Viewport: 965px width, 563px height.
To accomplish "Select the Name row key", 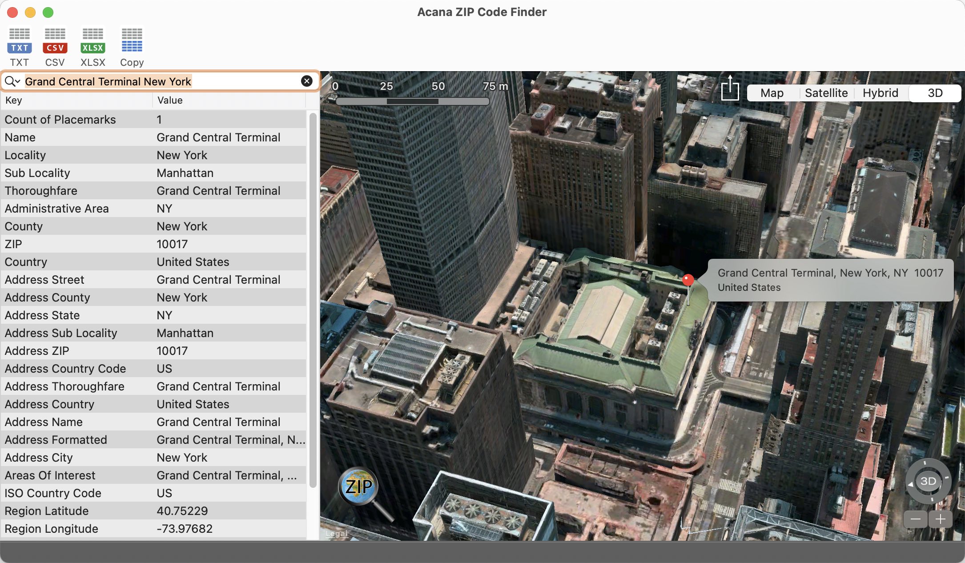I will pos(20,137).
